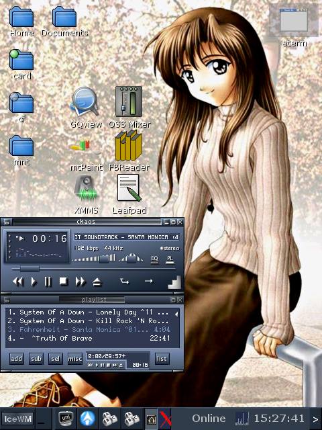The width and height of the screenshot is (322, 430).
Task: Toggle the PL playlist window
Action: pos(170,259)
